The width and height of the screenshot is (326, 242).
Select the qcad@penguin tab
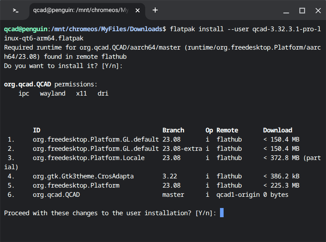point(80,10)
